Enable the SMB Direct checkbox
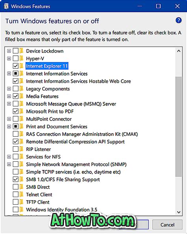The height and width of the screenshot is (234, 187). 16,187
